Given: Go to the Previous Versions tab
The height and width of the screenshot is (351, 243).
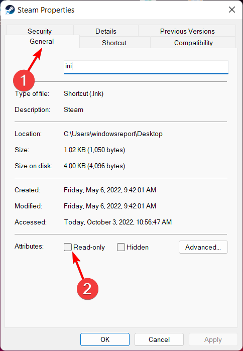Looking at the screenshot, I should tap(187, 31).
